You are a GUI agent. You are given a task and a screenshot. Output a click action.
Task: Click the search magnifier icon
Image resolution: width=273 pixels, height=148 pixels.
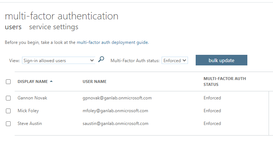102,60
